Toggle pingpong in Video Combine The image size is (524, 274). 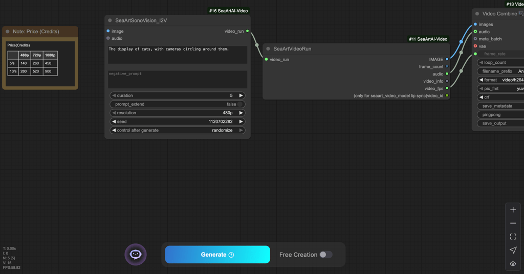point(500,115)
